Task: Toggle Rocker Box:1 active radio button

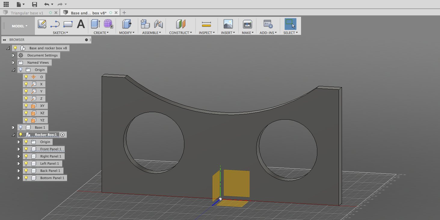Action: coord(62,135)
